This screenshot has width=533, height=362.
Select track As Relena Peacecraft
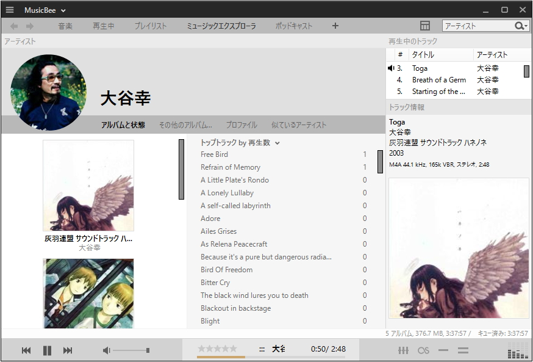(284, 244)
